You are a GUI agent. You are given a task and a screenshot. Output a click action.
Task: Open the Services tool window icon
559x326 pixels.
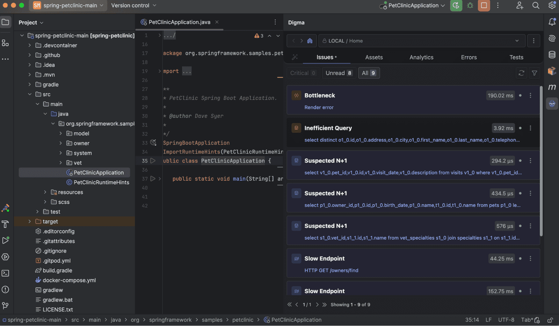(x=6, y=257)
